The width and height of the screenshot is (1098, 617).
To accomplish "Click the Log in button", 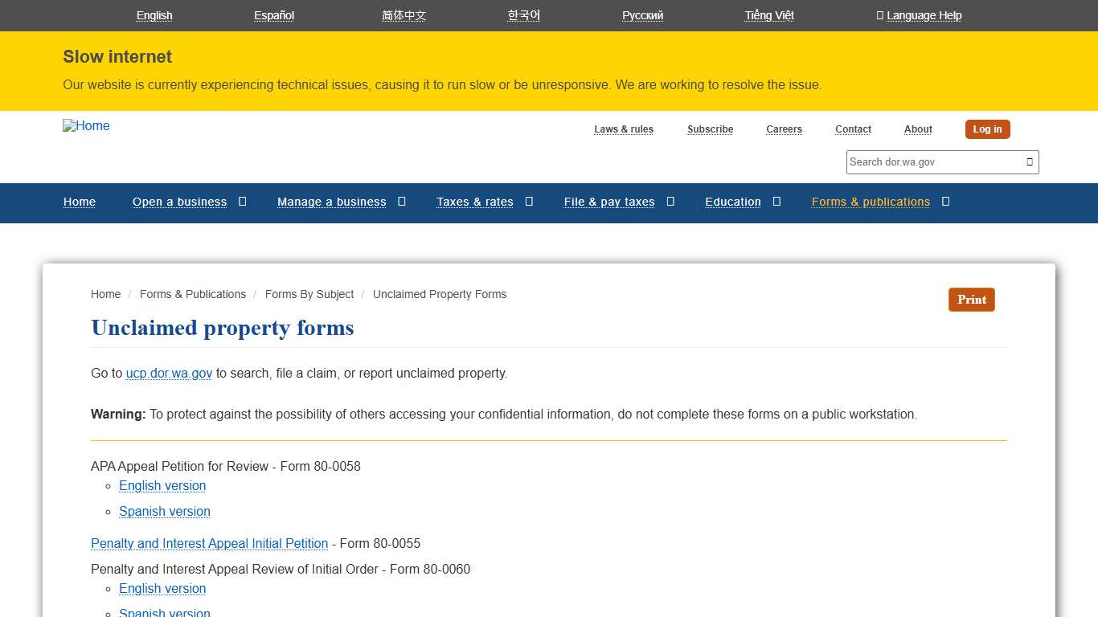I will 987,129.
